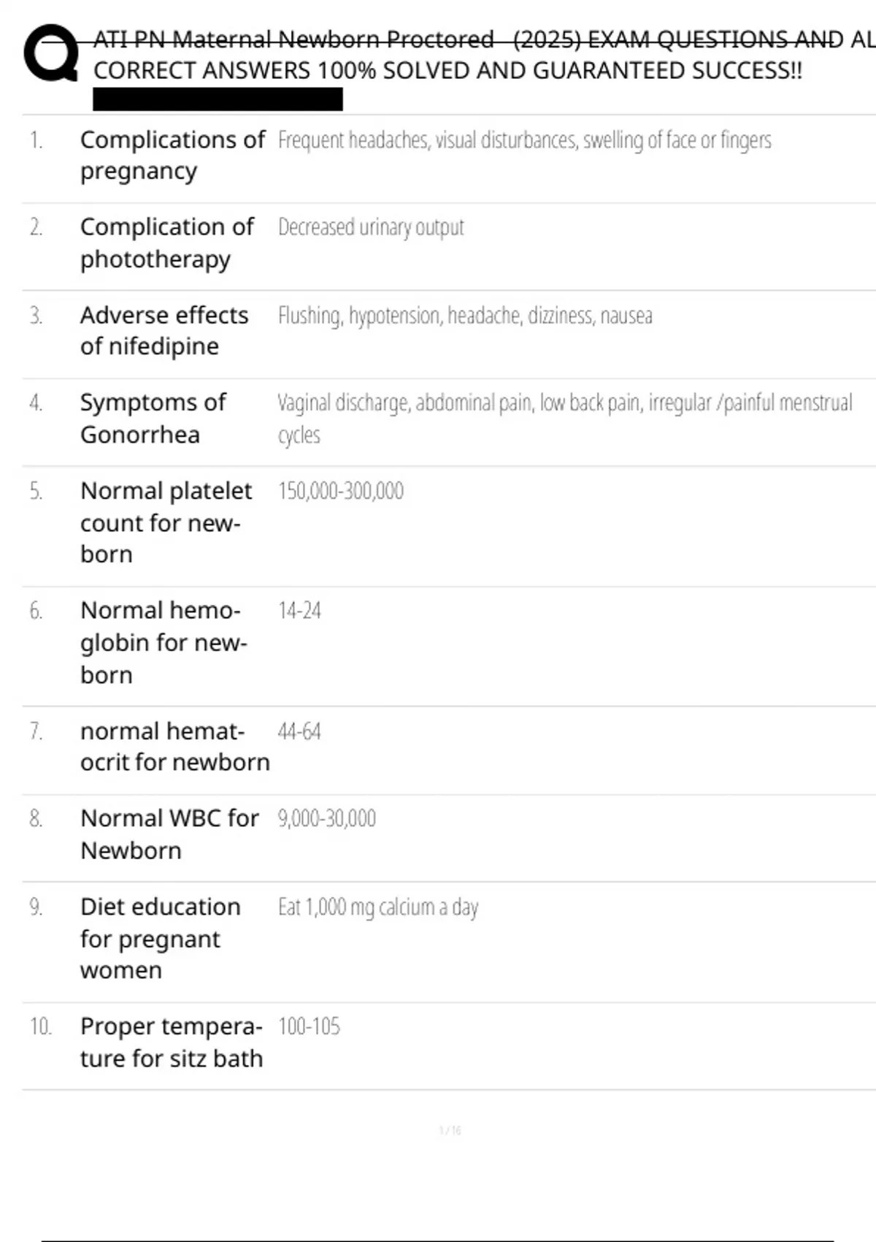Click the Q logo icon
Viewport: 876px width, 1242px height.
(50, 53)
